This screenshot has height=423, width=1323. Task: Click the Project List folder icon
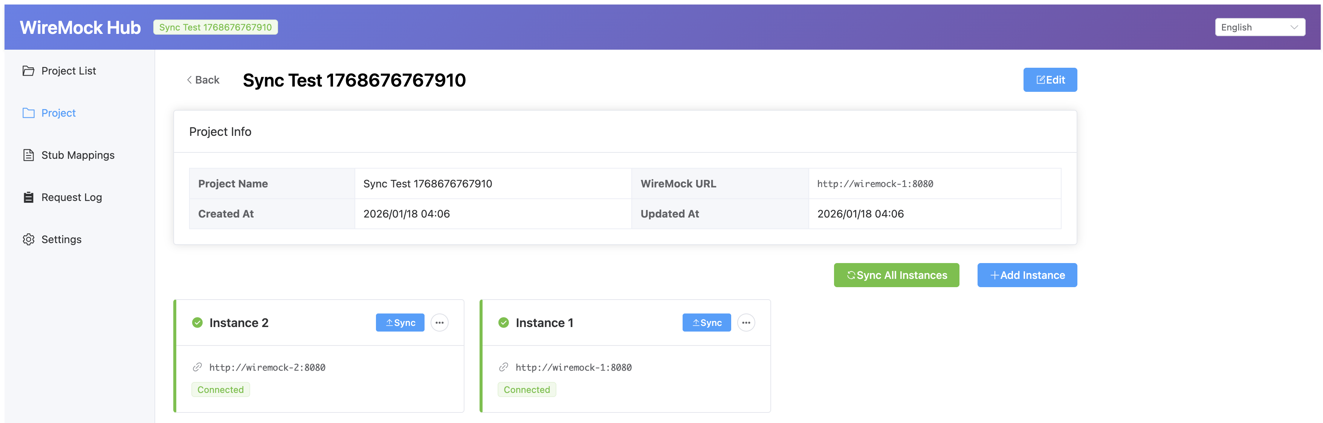point(28,71)
